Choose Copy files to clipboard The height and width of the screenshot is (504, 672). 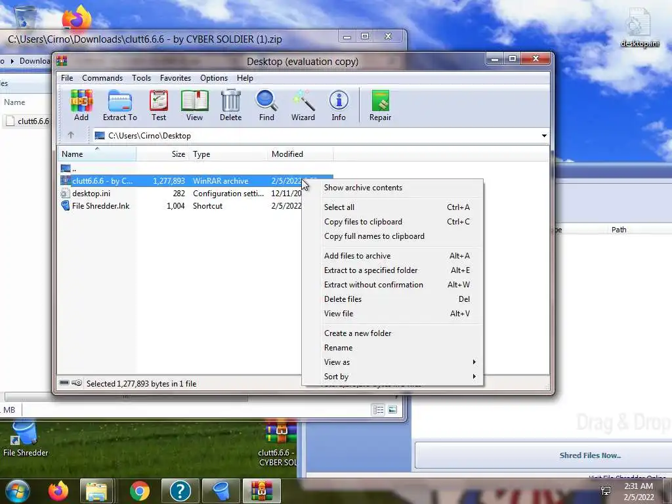click(x=392, y=222)
